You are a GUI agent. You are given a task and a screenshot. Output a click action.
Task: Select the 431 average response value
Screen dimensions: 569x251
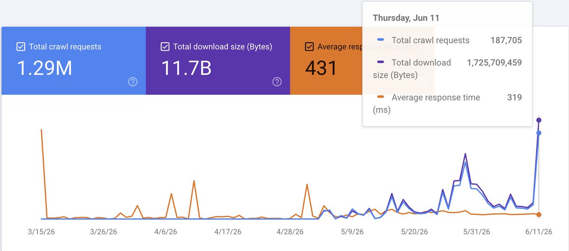(x=321, y=68)
